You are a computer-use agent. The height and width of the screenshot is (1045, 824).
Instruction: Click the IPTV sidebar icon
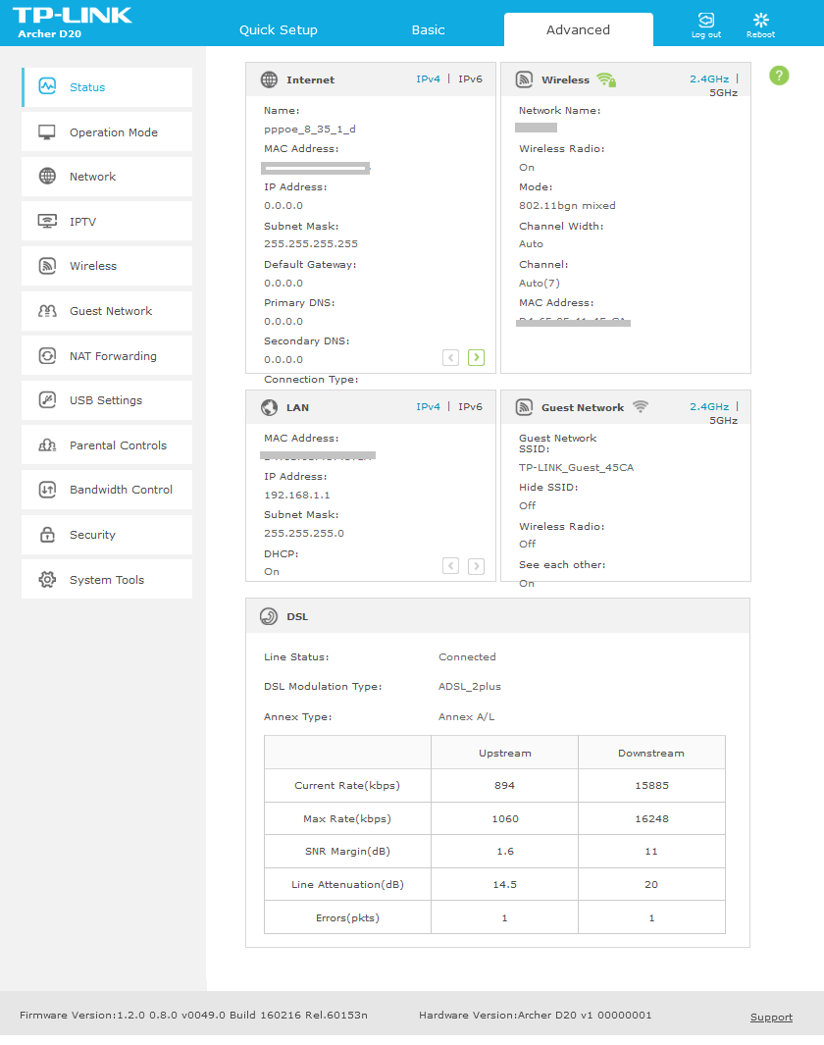[47, 221]
